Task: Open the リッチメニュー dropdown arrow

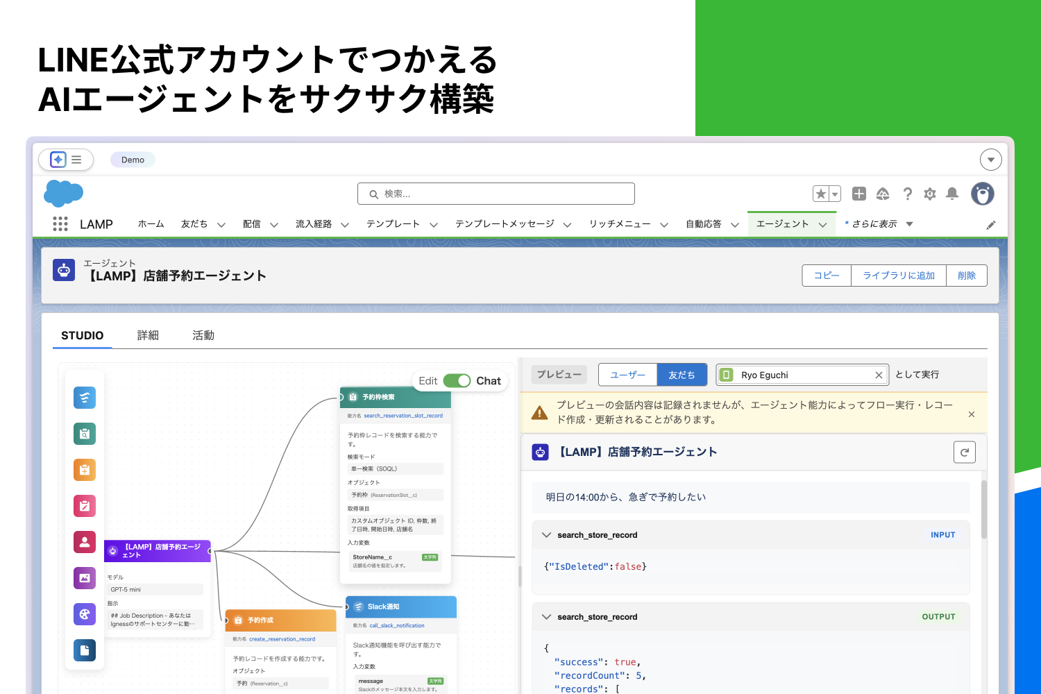Action: (x=664, y=225)
